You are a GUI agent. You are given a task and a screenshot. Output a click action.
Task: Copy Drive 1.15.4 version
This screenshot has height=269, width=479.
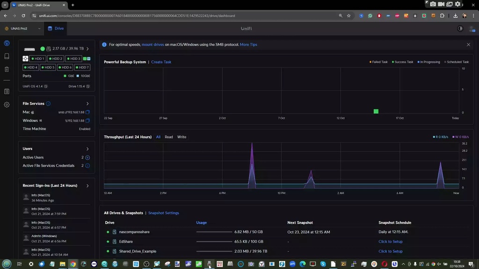tap(88, 86)
